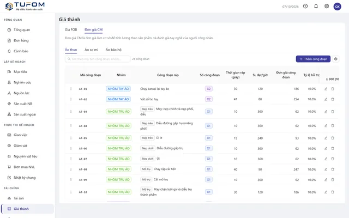This screenshot has height=218, width=349.
Task: Open Cảnh báo in sidebar
Action: click(27, 51)
